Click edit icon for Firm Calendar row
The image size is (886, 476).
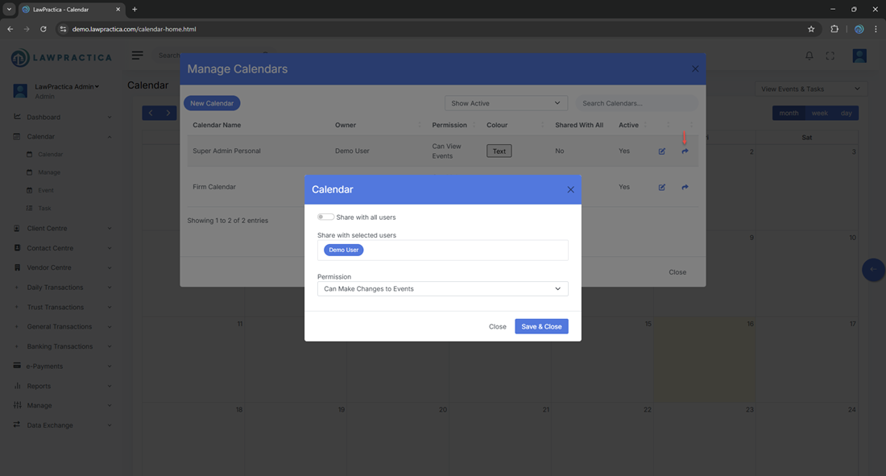(x=662, y=187)
